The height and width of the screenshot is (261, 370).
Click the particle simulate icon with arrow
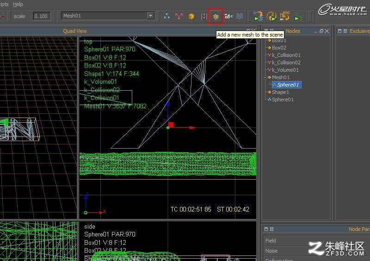pos(258,16)
